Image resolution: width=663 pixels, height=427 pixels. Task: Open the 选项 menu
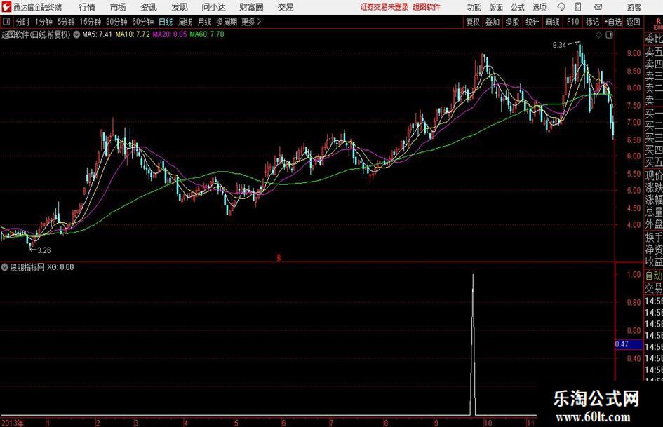[539, 7]
